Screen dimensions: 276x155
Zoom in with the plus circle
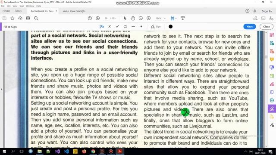pyautogui.click(x=148, y=18)
